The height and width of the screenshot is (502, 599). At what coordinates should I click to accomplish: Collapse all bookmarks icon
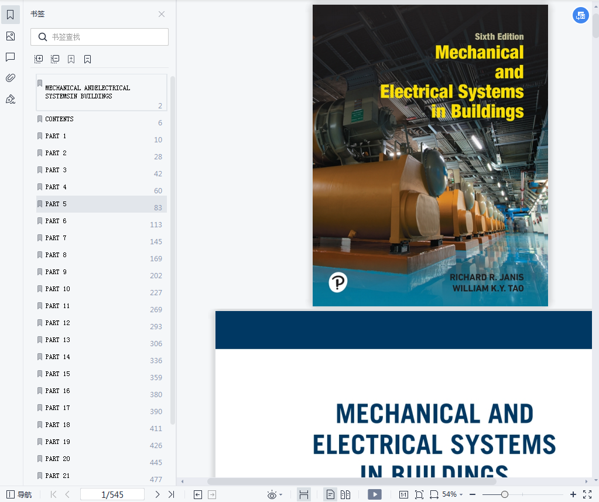tap(55, 59)
